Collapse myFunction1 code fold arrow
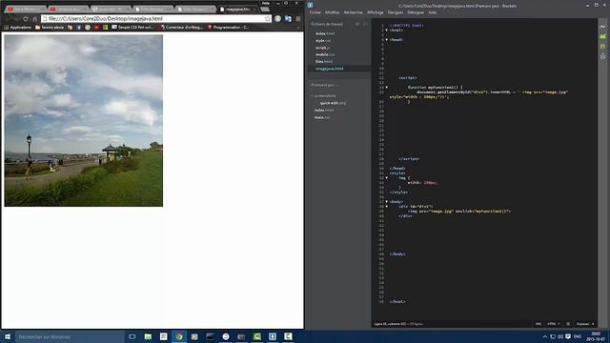This screenshot has width=610, height=343. point(386,88)
